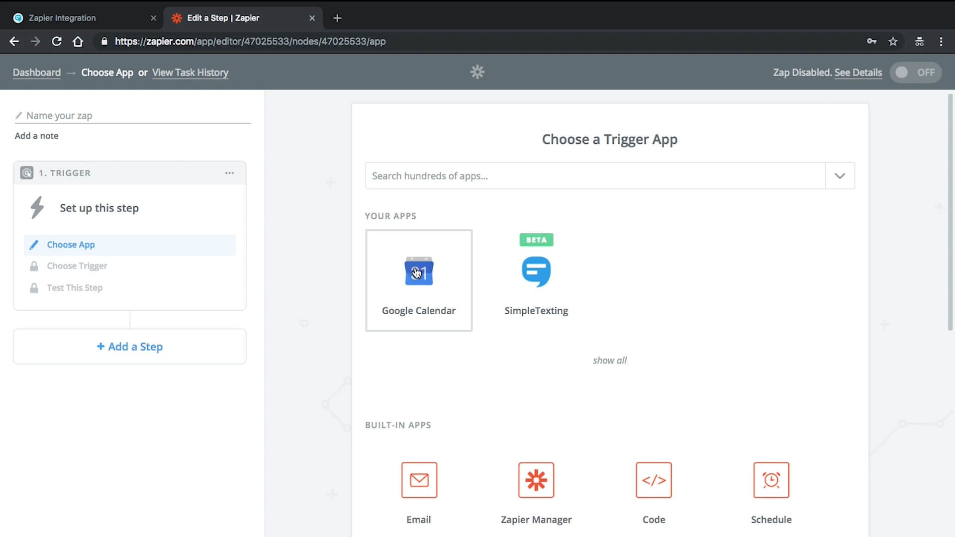Open the See Details link

pos(858,73)
